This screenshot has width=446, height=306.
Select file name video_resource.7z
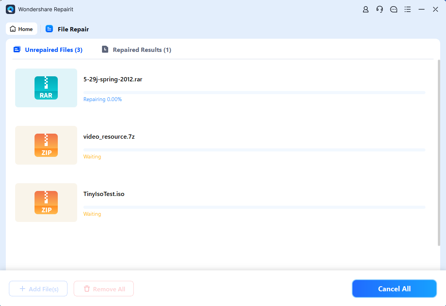pyautogui.click(x=109, y=137)
